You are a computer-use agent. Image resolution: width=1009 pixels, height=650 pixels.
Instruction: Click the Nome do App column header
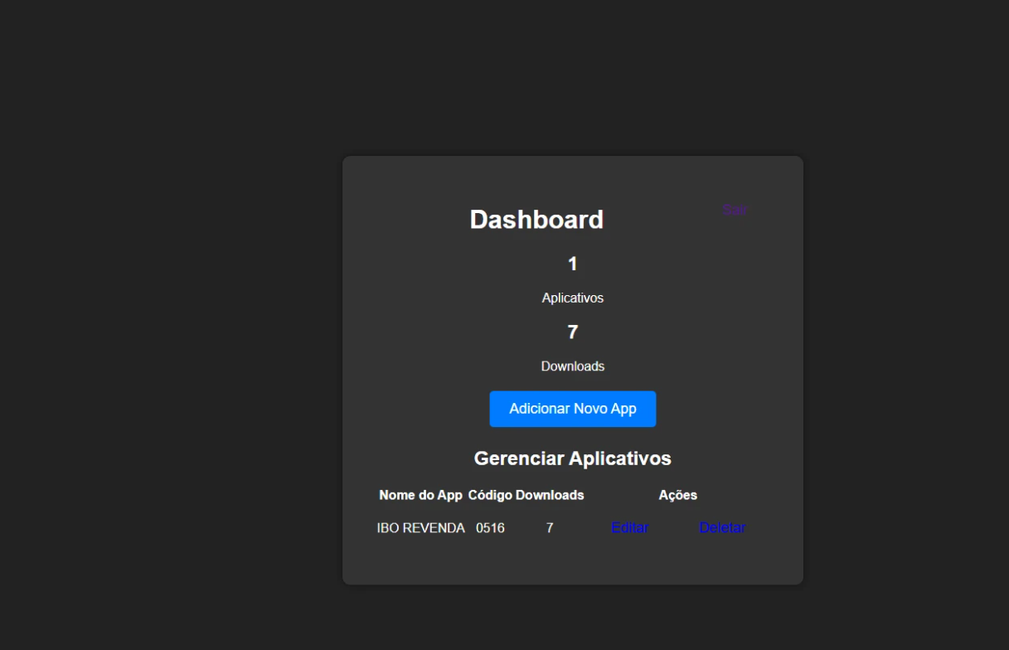click(420, 495)
